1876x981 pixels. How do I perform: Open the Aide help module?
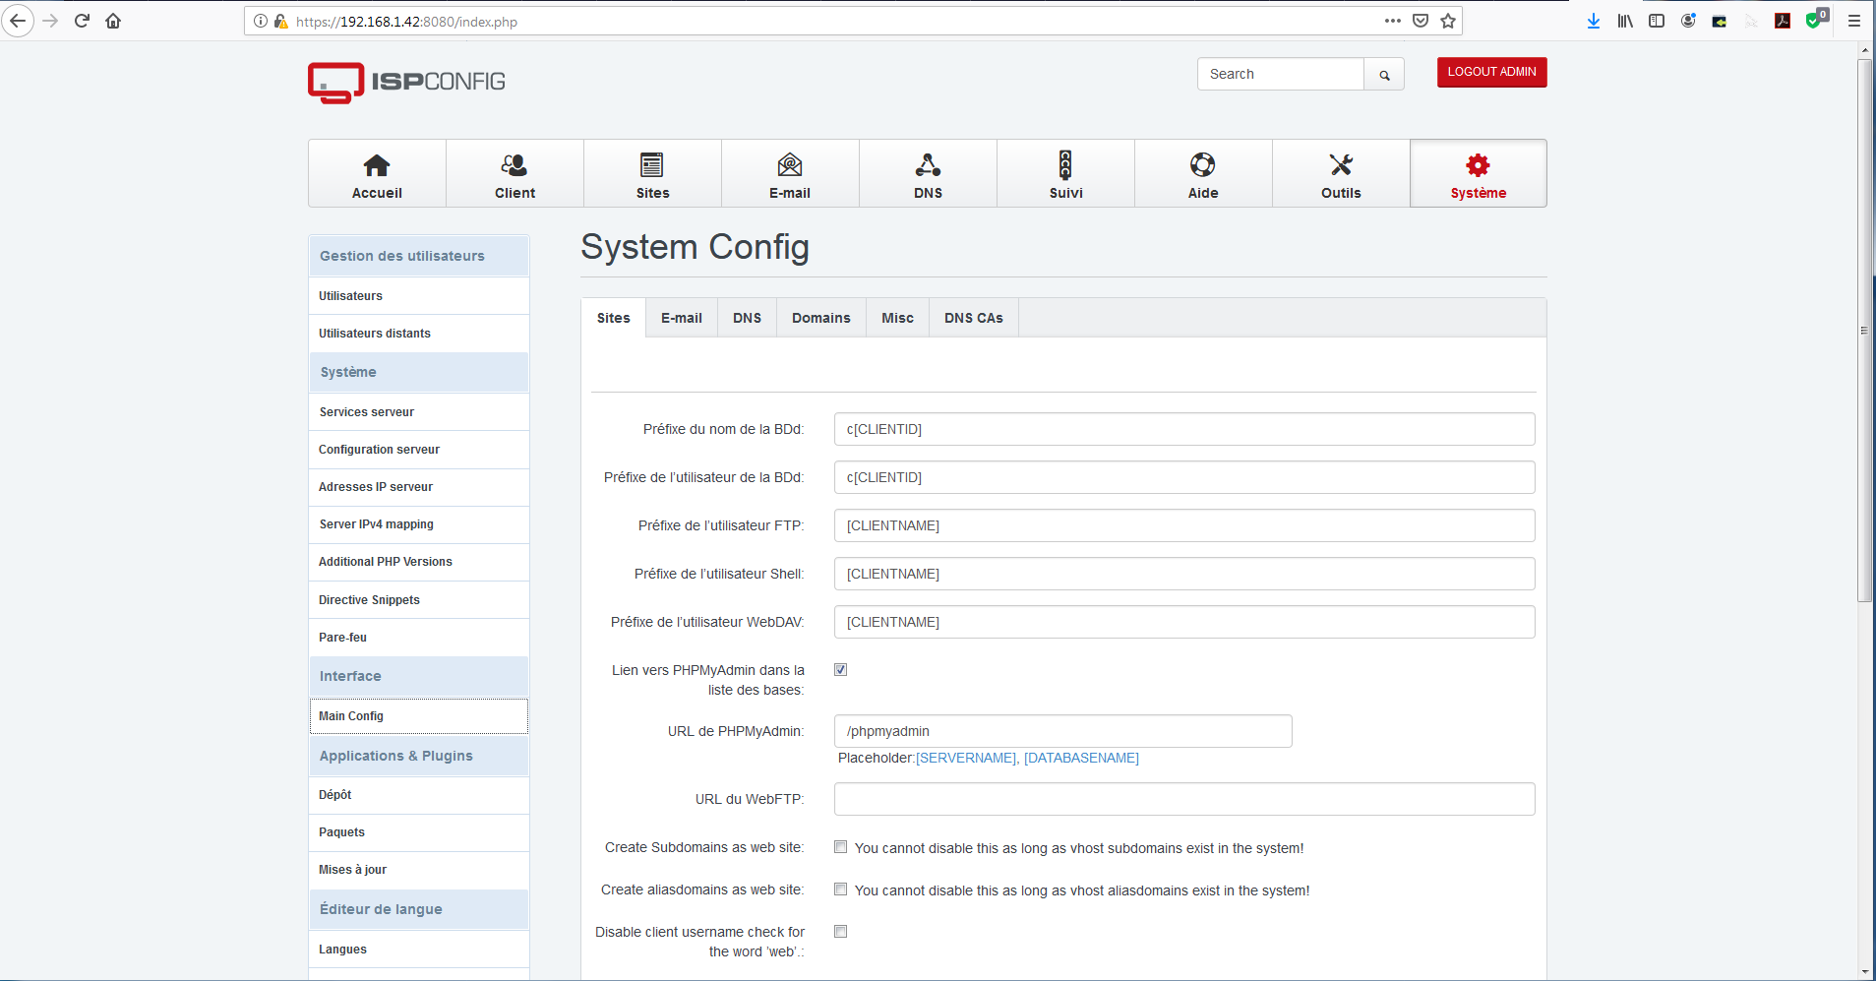point(1203,173)
